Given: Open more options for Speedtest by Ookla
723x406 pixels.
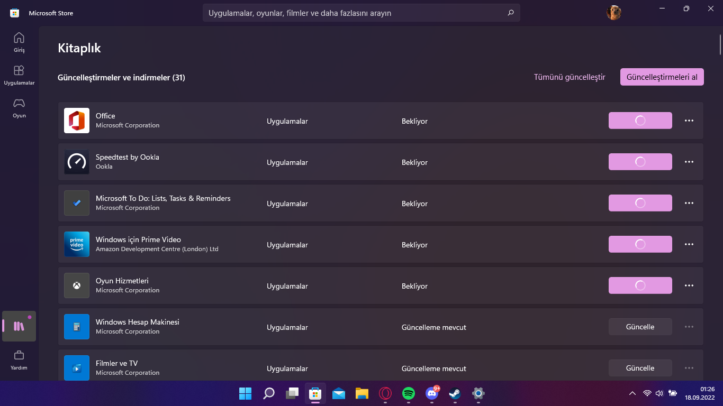Looking at the screenshot, I should click(x=689, y=162).
